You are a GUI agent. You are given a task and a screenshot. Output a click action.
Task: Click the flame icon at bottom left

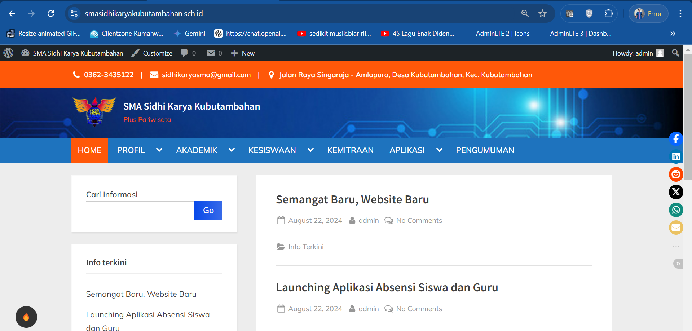pyautogui.click(x=26, y=317)
